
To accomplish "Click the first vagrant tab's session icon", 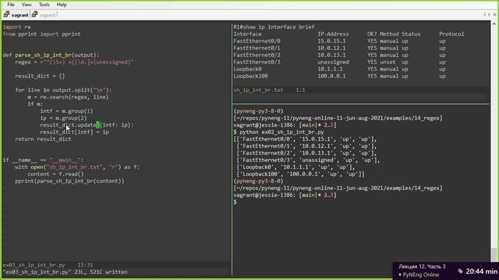I will point(6,14).
